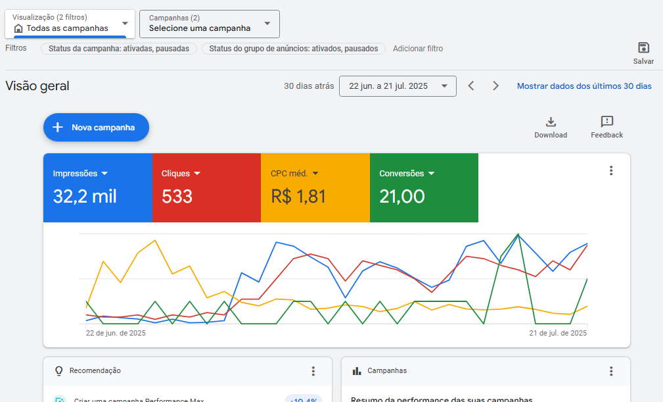663x402 pixels.
Task: Edit Status da campanha filter chip
Action: 118,49
